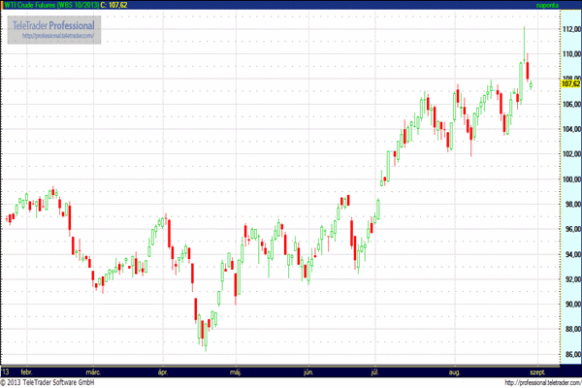Select the jún. marker on the time axis

(307, 372)
